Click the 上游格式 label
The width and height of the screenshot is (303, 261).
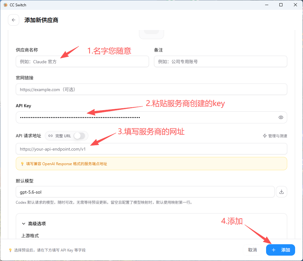30,236
